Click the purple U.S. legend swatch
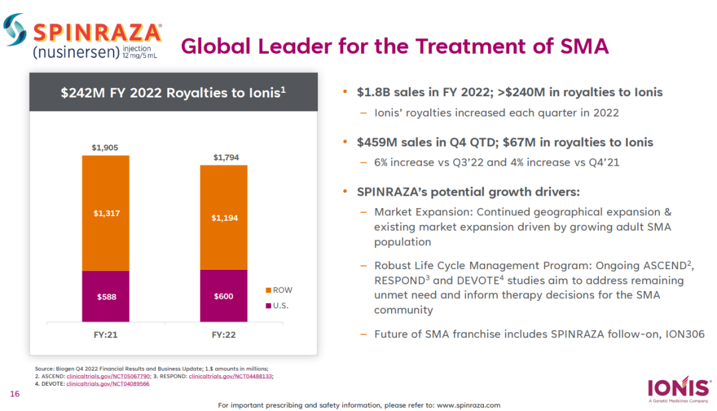The width and height of the screenshot is (717, 411). (268, 306)
